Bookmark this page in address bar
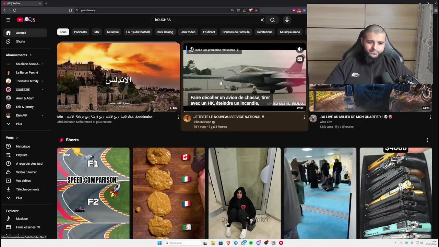Screen dimensions: 439x247 [x=70, y=10]
